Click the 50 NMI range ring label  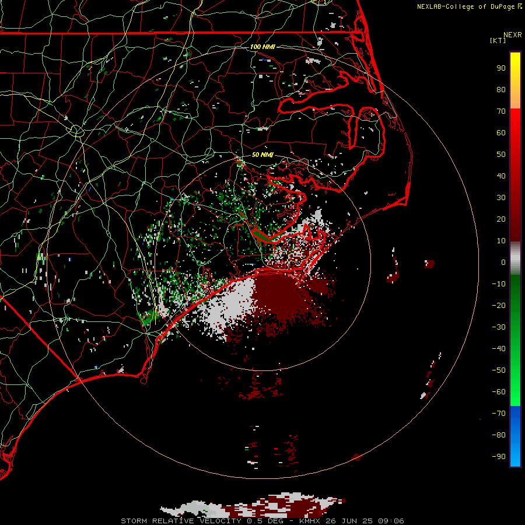262,155
